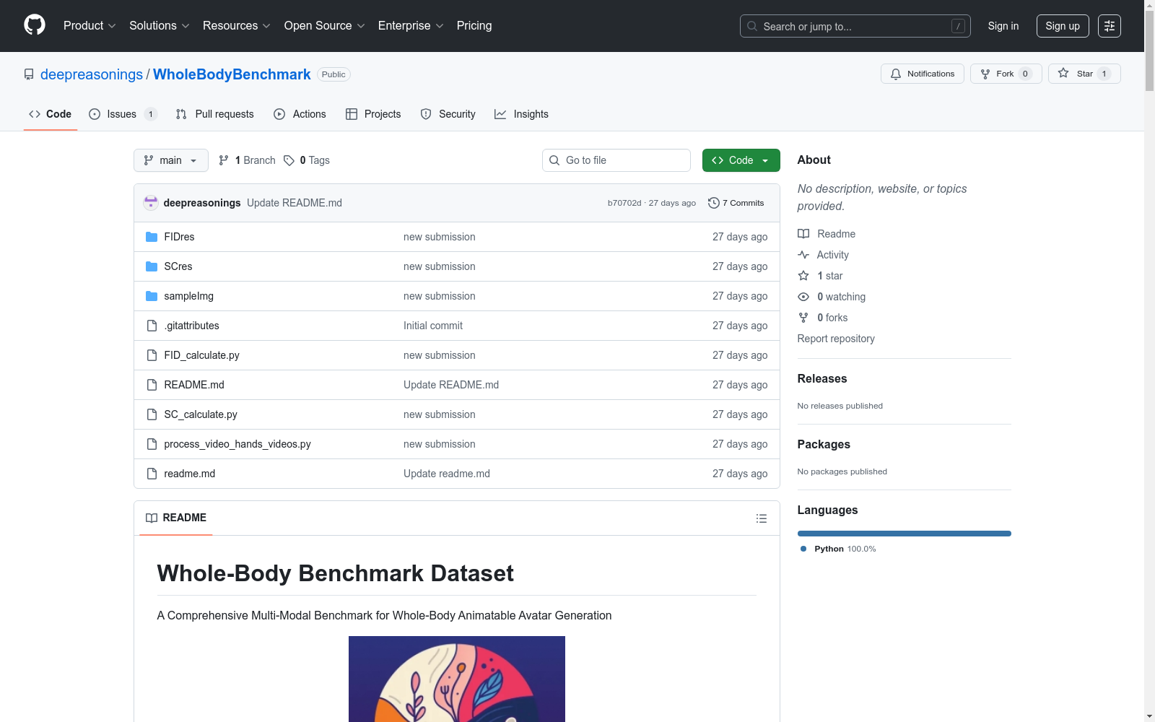This screenshot has height=722, width=1155.
Task: Open the Security tab
Action: coord(448,114)
